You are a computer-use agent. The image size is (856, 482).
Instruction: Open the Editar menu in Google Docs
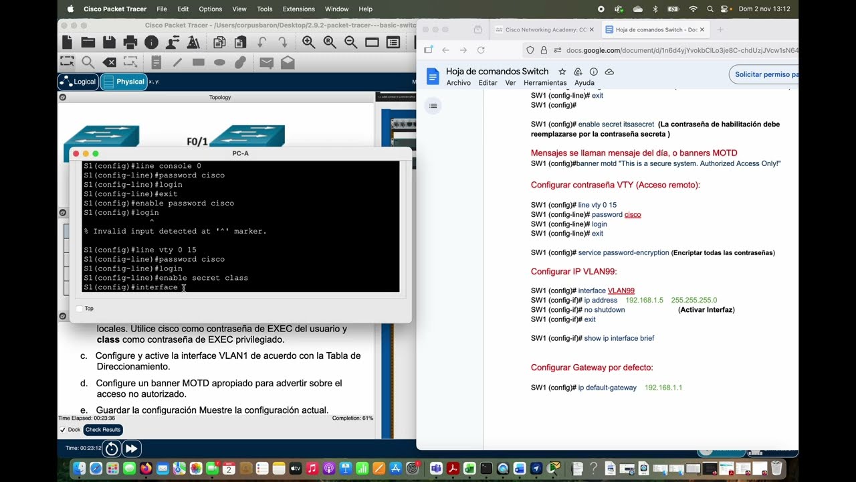tap(488, 83)
